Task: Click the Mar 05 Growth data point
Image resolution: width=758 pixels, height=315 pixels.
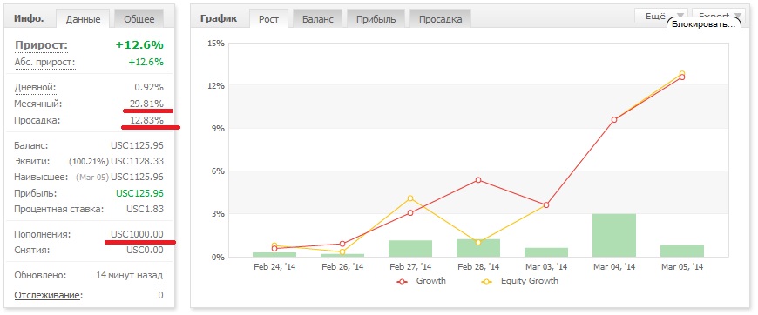Action: click(682, 77)
